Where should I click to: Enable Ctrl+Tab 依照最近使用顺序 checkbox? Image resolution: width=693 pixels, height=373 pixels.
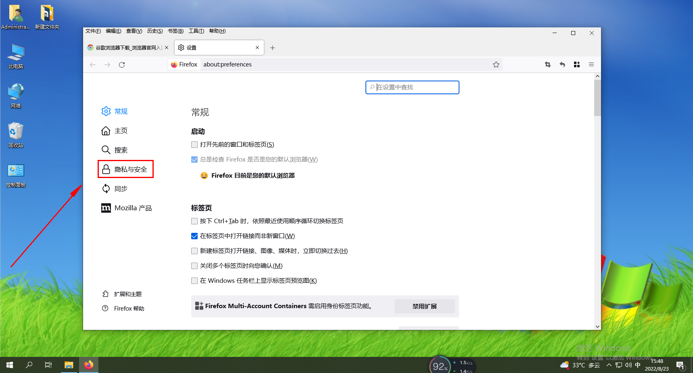194,221
